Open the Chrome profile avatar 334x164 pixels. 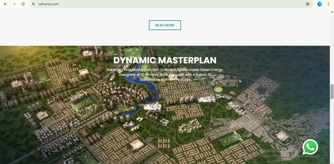click(x=320, y=4)
